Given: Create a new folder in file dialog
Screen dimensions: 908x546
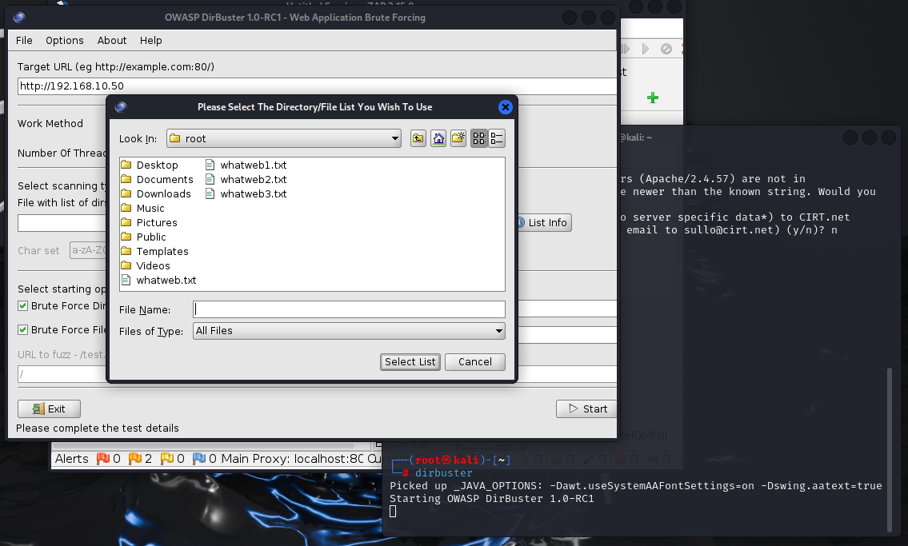Looking at the screenshot, I should click(x=458, y=138).
